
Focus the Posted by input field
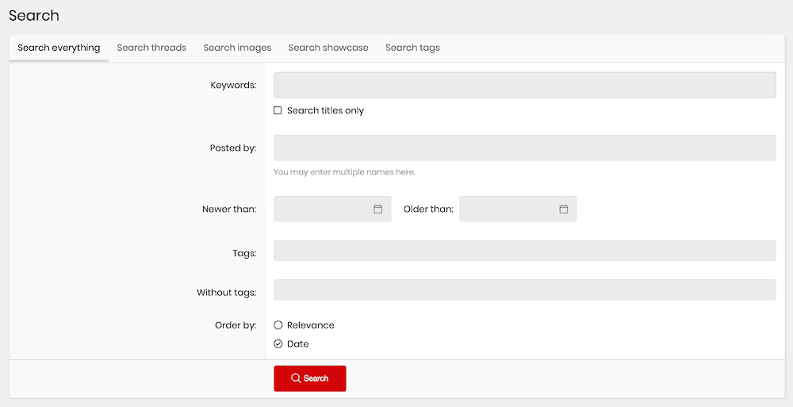pos(524,148)
